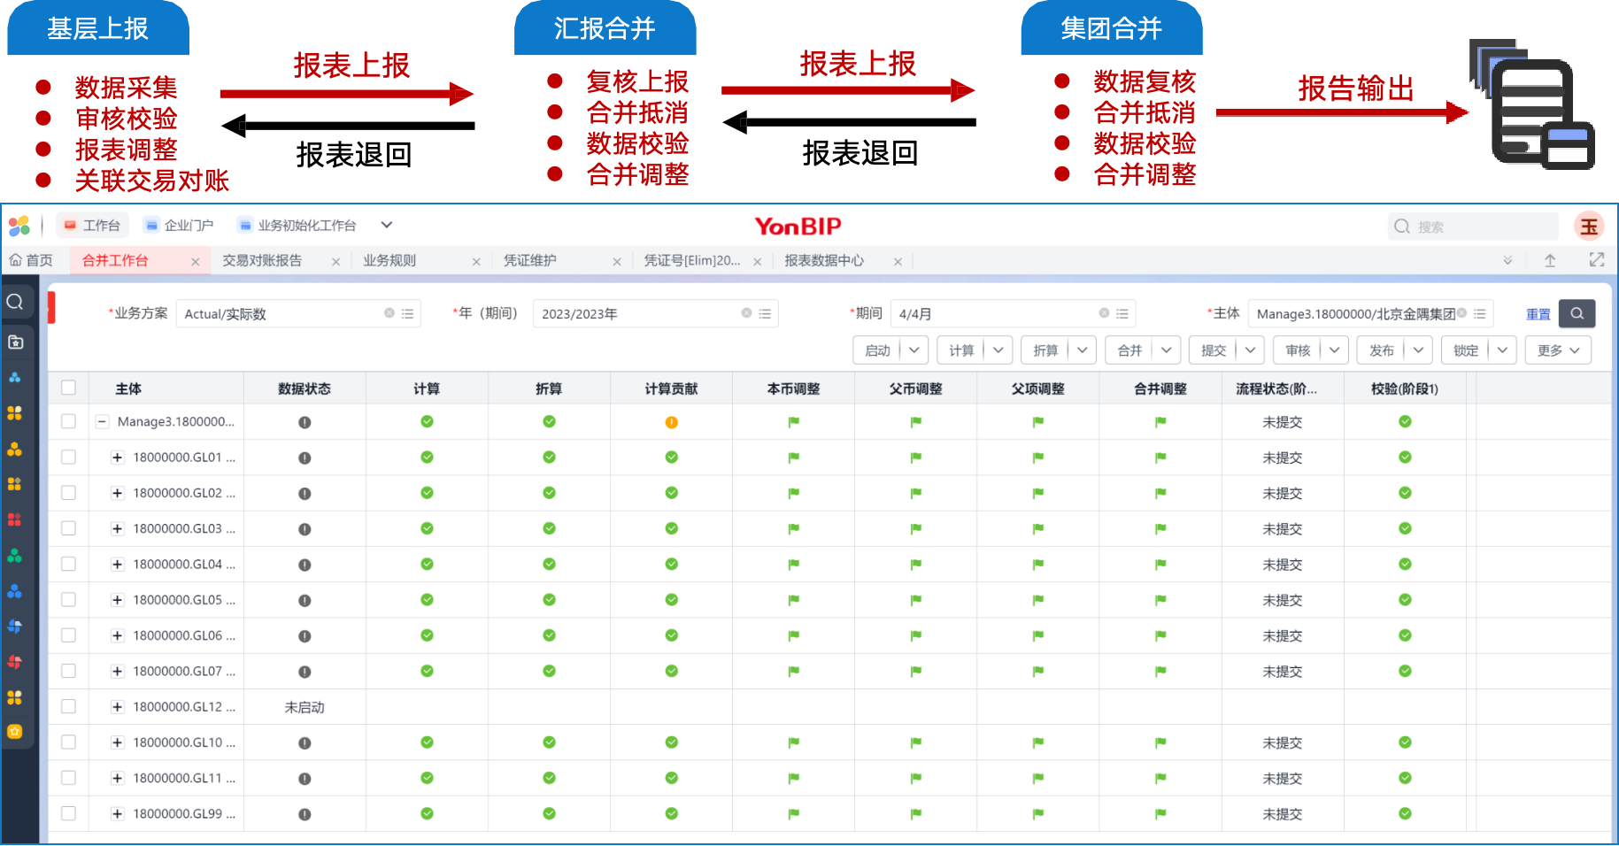The image size is (1619, 846).
Task: Check the checkbox for row 18000000.GL12
Action: (68, 706)
